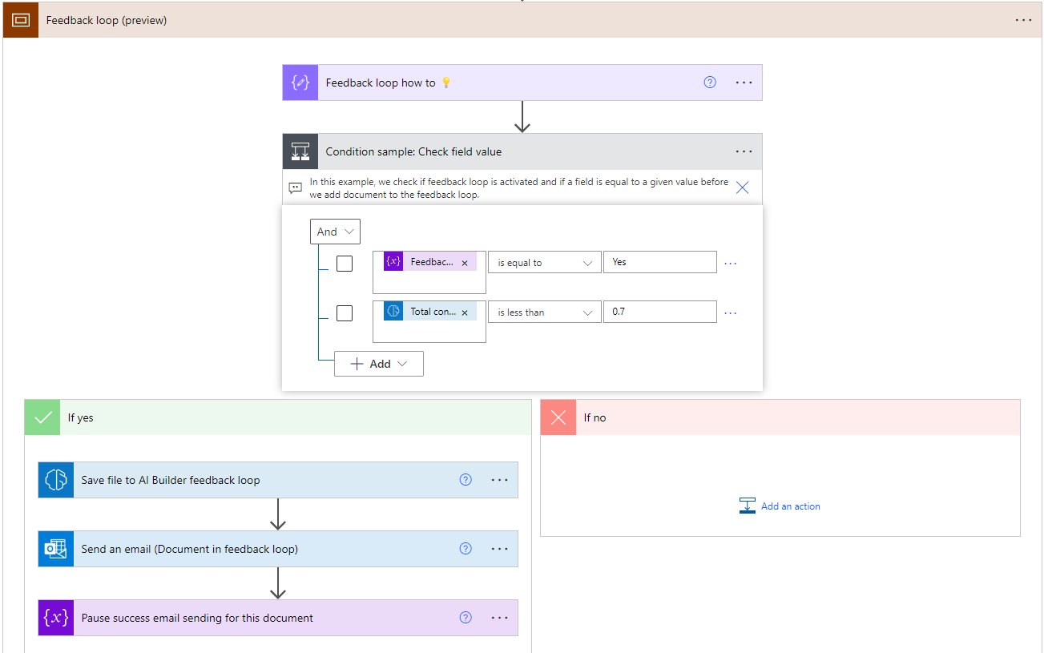The image size is (1044, 653).
Task: Open the And operator dropdown
Action: pyautogui.click(x=335, y=232)
